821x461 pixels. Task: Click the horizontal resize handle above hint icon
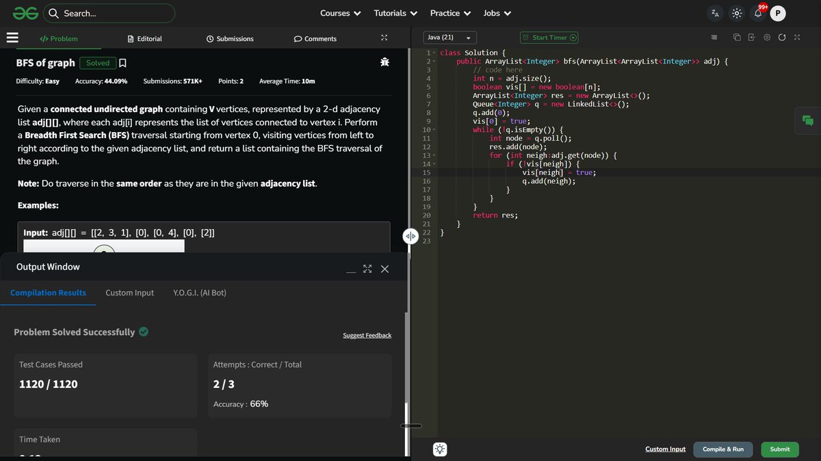click(410, 426)
